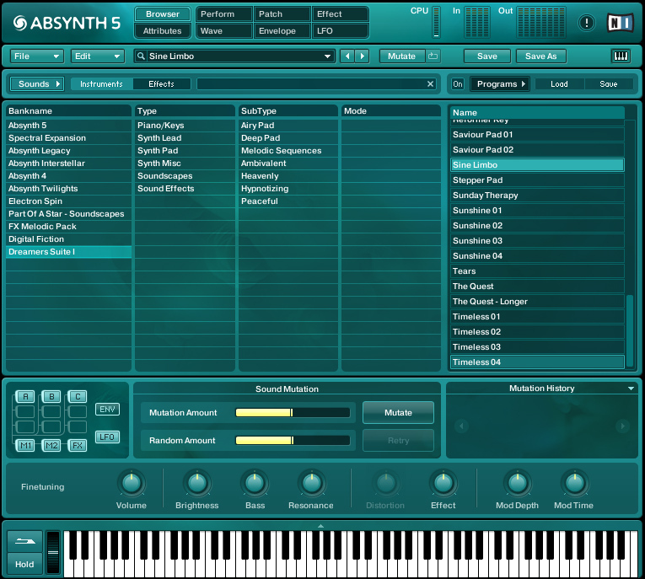Viewport: 645px width, 579px height.
Task: Toggle the programs On switch
Action: (x=458, y=84)
